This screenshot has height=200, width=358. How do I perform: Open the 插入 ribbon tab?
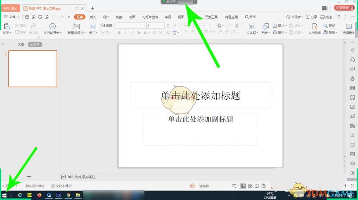pos(93,17)
